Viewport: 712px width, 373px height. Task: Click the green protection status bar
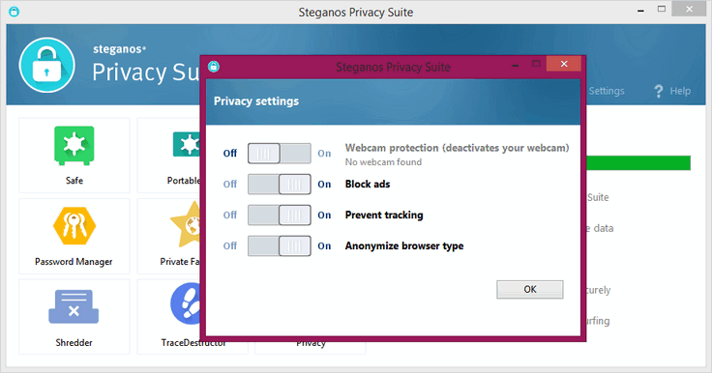click(x=638, y=163)
